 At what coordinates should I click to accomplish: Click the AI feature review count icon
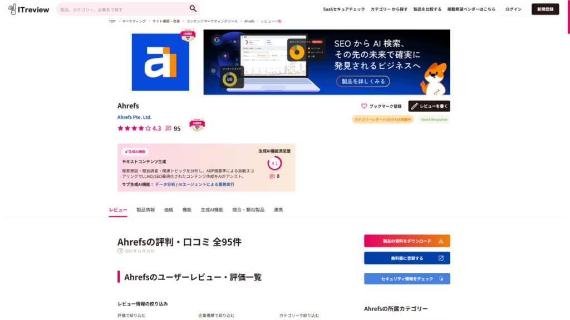point(272,176)
